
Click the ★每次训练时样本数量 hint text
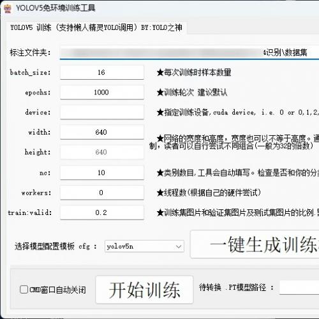[194, 73]
